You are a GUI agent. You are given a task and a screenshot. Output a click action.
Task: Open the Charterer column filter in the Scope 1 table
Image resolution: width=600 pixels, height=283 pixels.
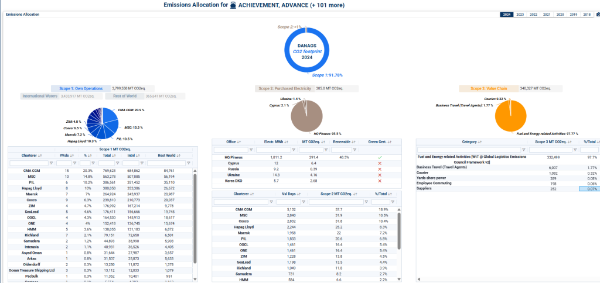pos(51,163)
